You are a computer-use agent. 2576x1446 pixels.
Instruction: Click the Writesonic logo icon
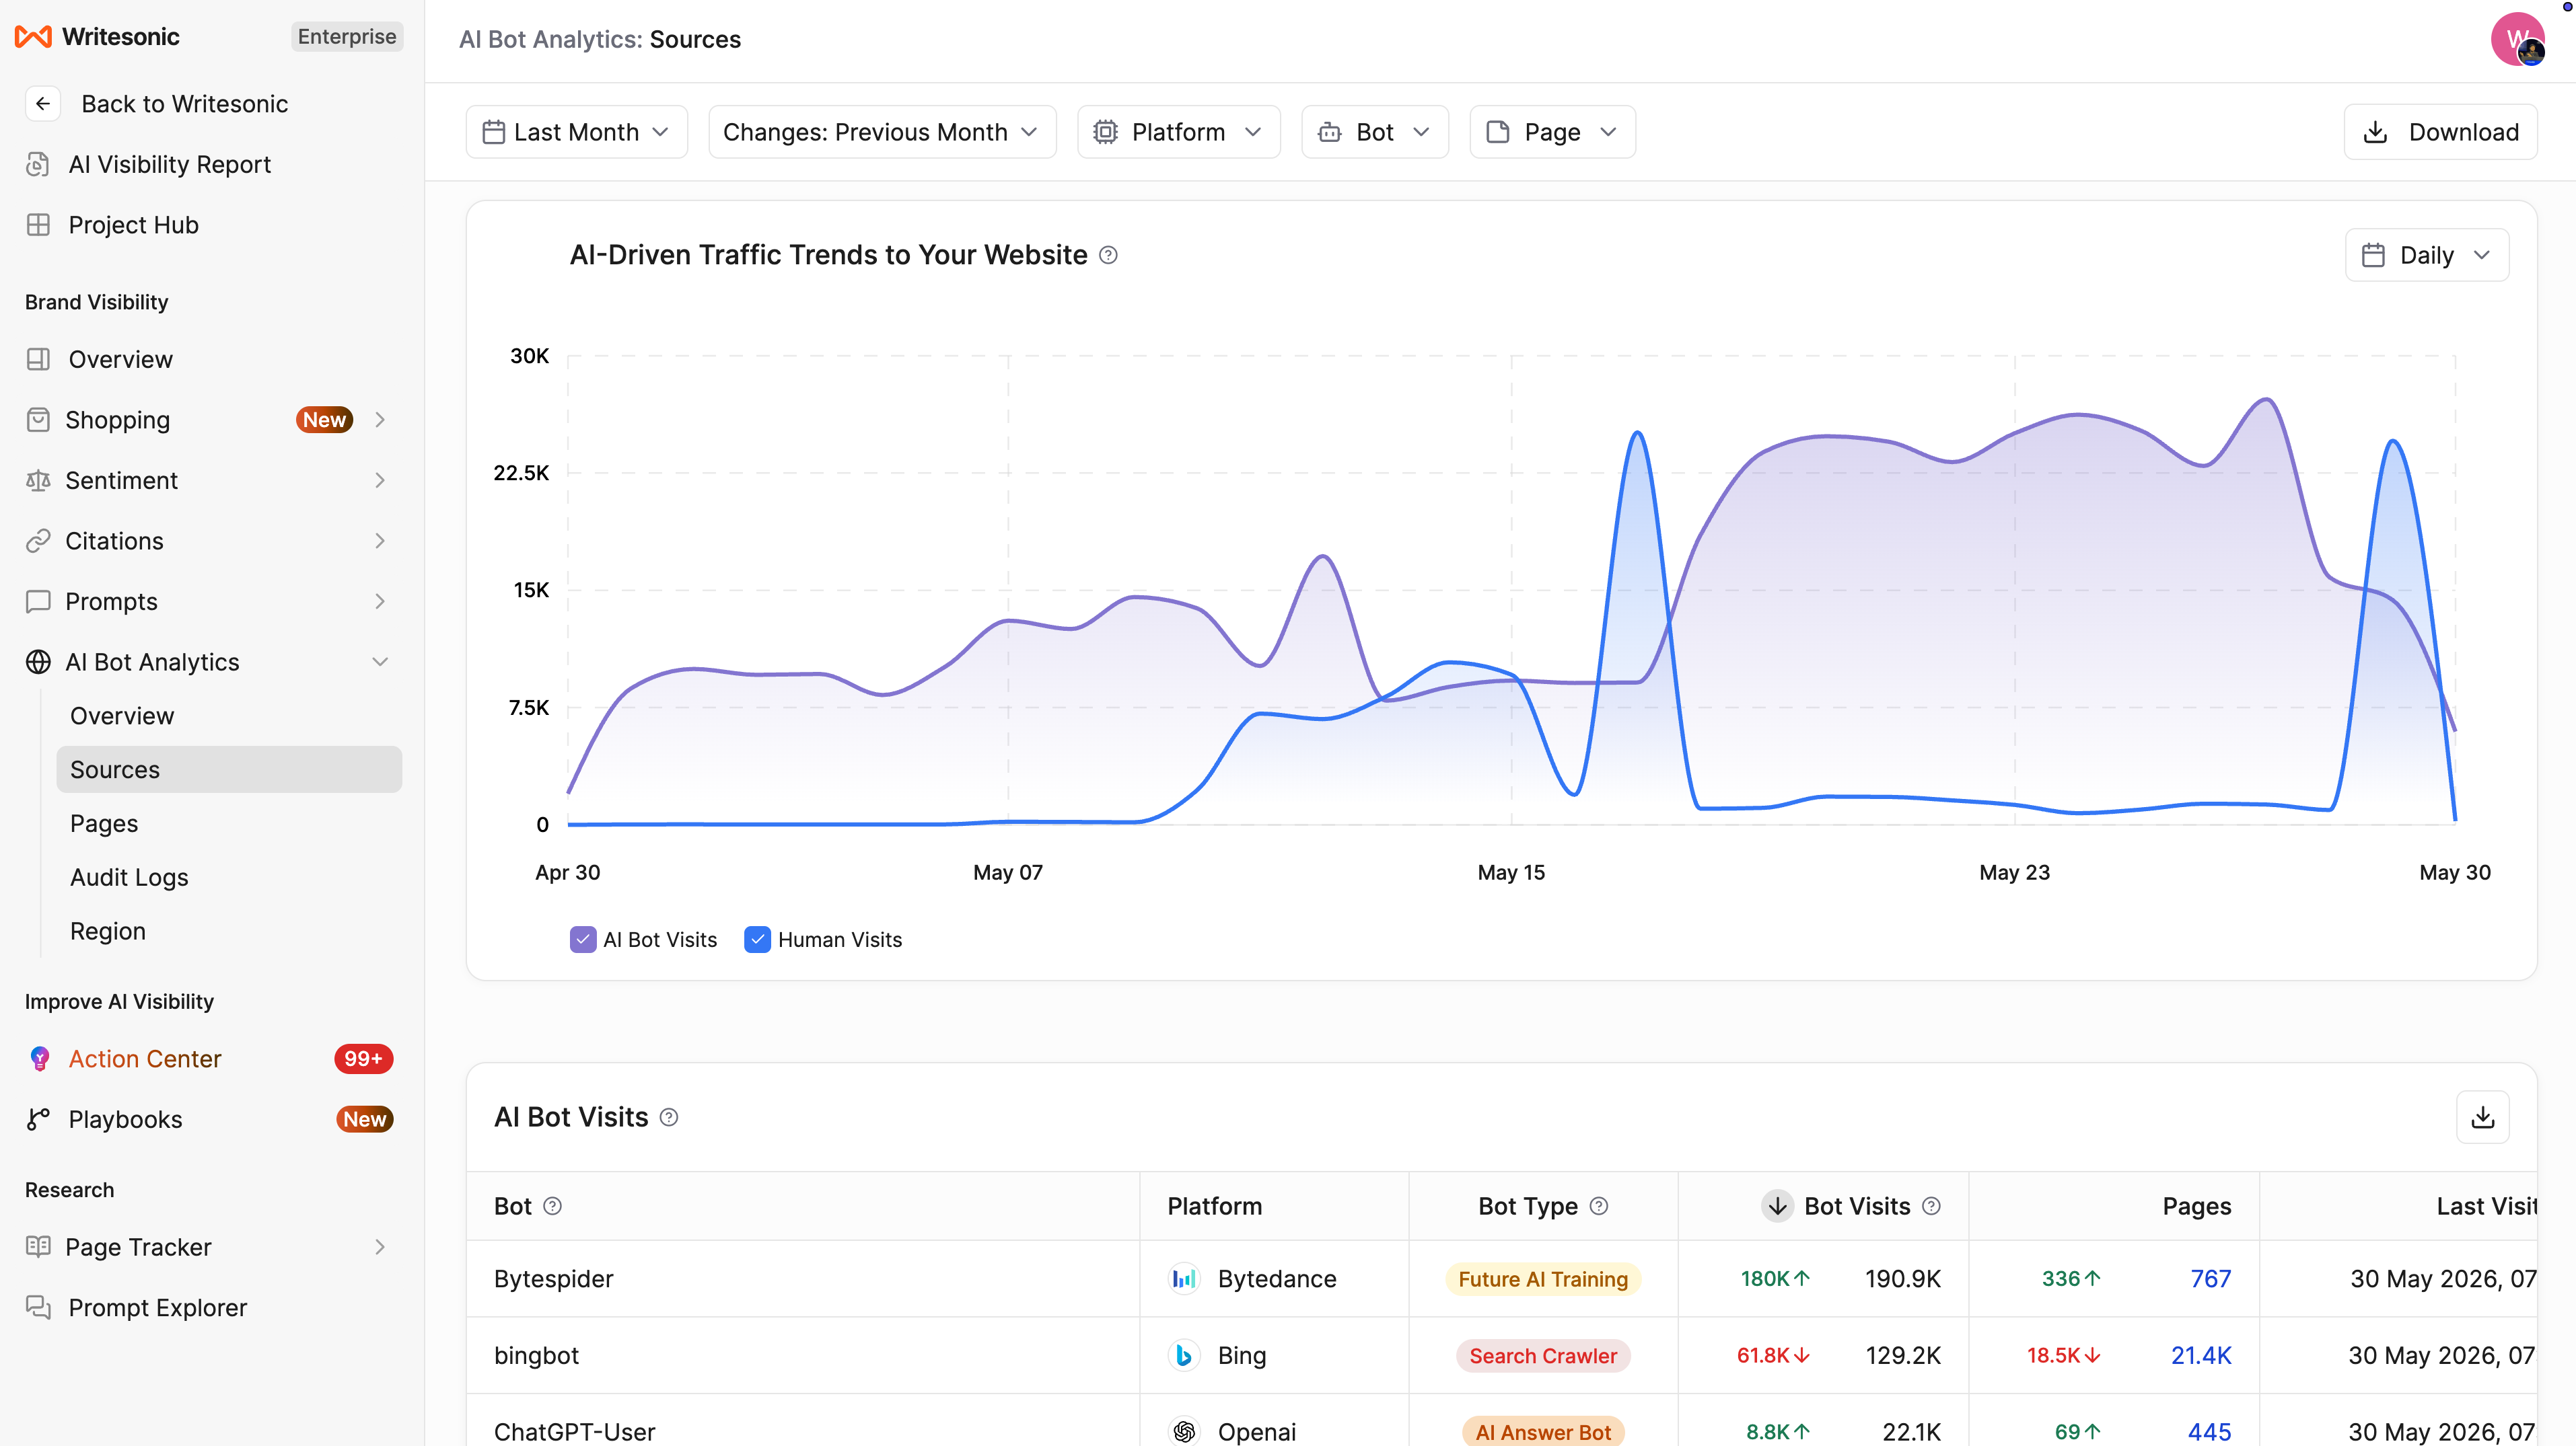(33, 37)
